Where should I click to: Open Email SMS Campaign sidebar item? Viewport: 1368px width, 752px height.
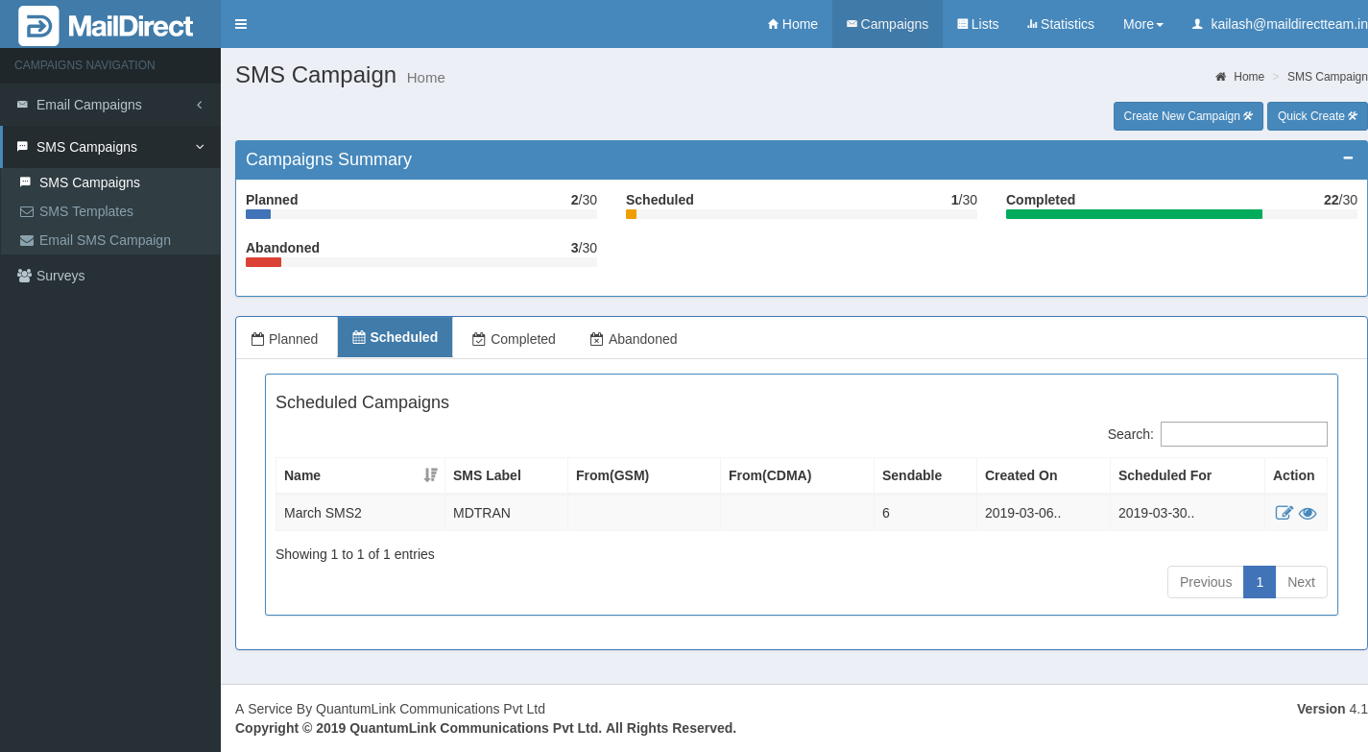pyautogui.click(x=105, y=240)
